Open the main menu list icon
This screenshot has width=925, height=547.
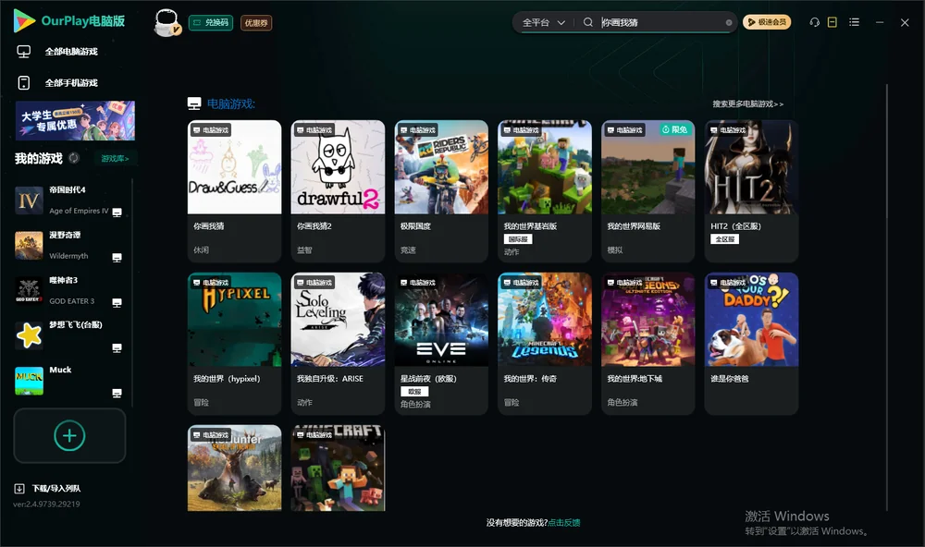(x=854, y=22)
